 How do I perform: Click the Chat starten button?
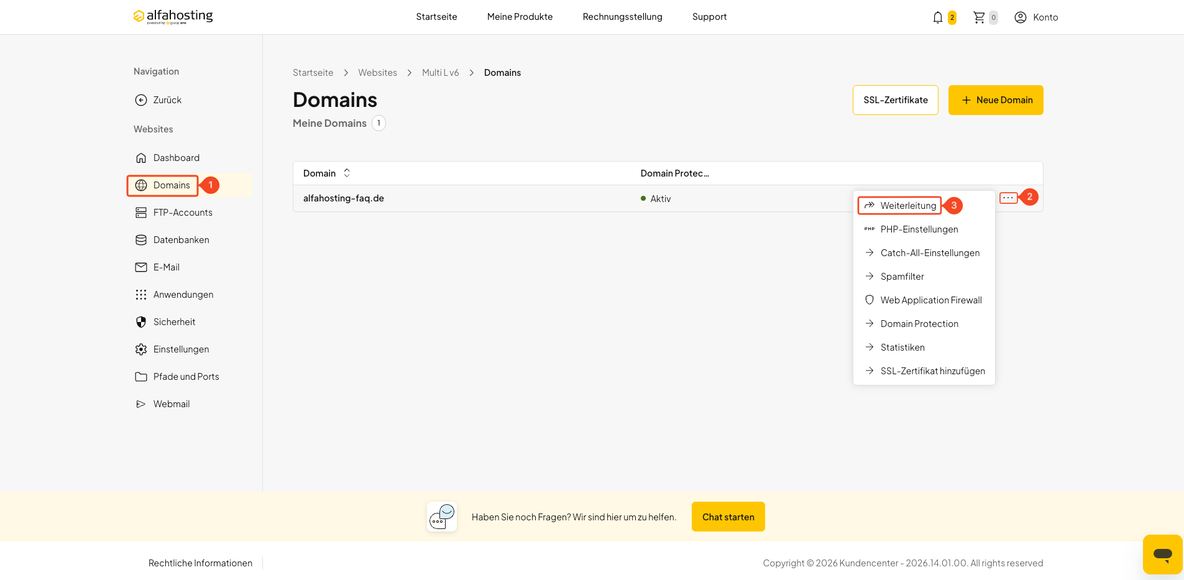(x=728, y=517)
